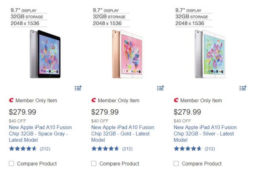Click add-to-list icon for Space Gray iPad
253x173 pixels.
78,88
